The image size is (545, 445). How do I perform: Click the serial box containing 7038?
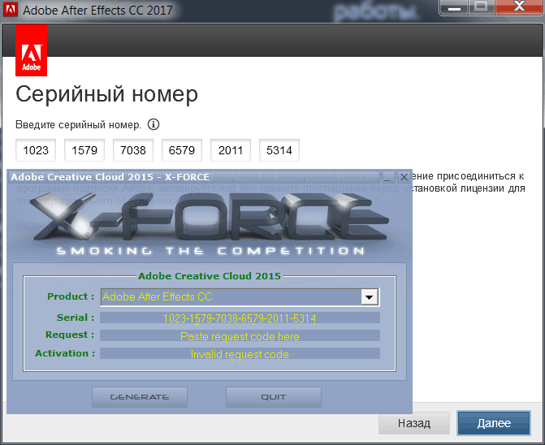(133, 150)
